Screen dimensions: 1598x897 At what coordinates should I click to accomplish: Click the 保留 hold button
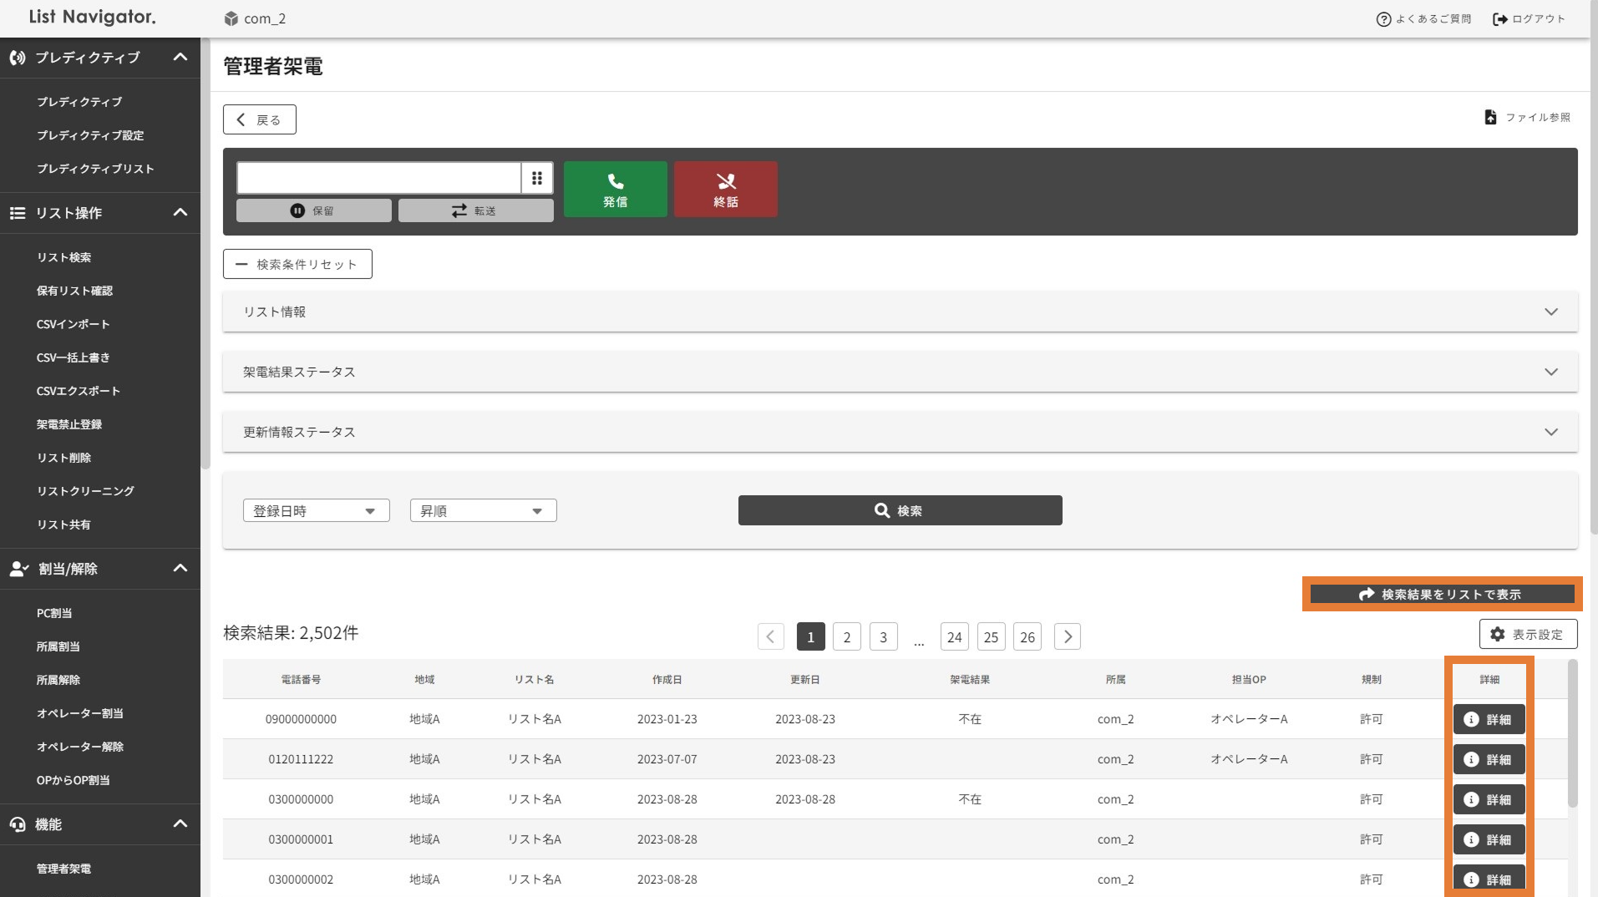point(313,210)
